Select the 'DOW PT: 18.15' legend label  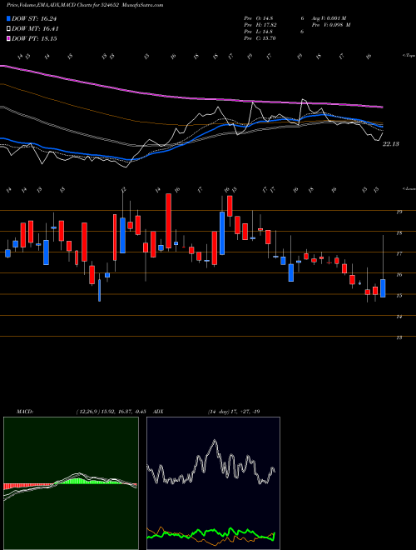pyautogui.click(x=34, y=38)
